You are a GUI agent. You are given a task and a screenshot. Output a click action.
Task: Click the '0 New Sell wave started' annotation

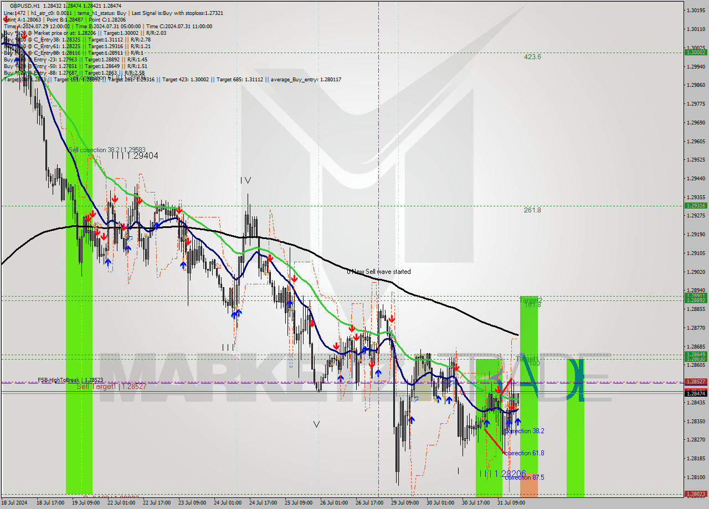click(x=379, y=272)
